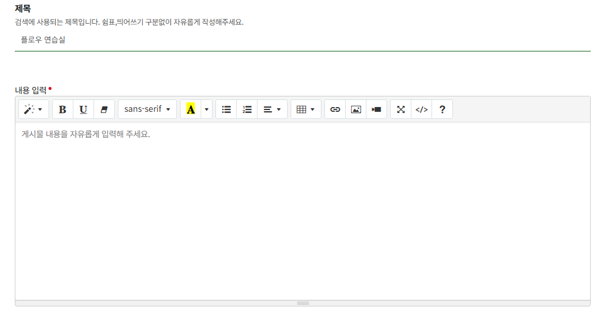The image size is (602, 323).
Task: Click the insert link chain icon
Action: [335, 109]
